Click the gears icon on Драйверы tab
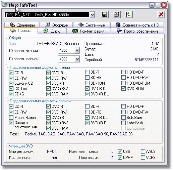 pyautogui.click(x=12, y=25)
